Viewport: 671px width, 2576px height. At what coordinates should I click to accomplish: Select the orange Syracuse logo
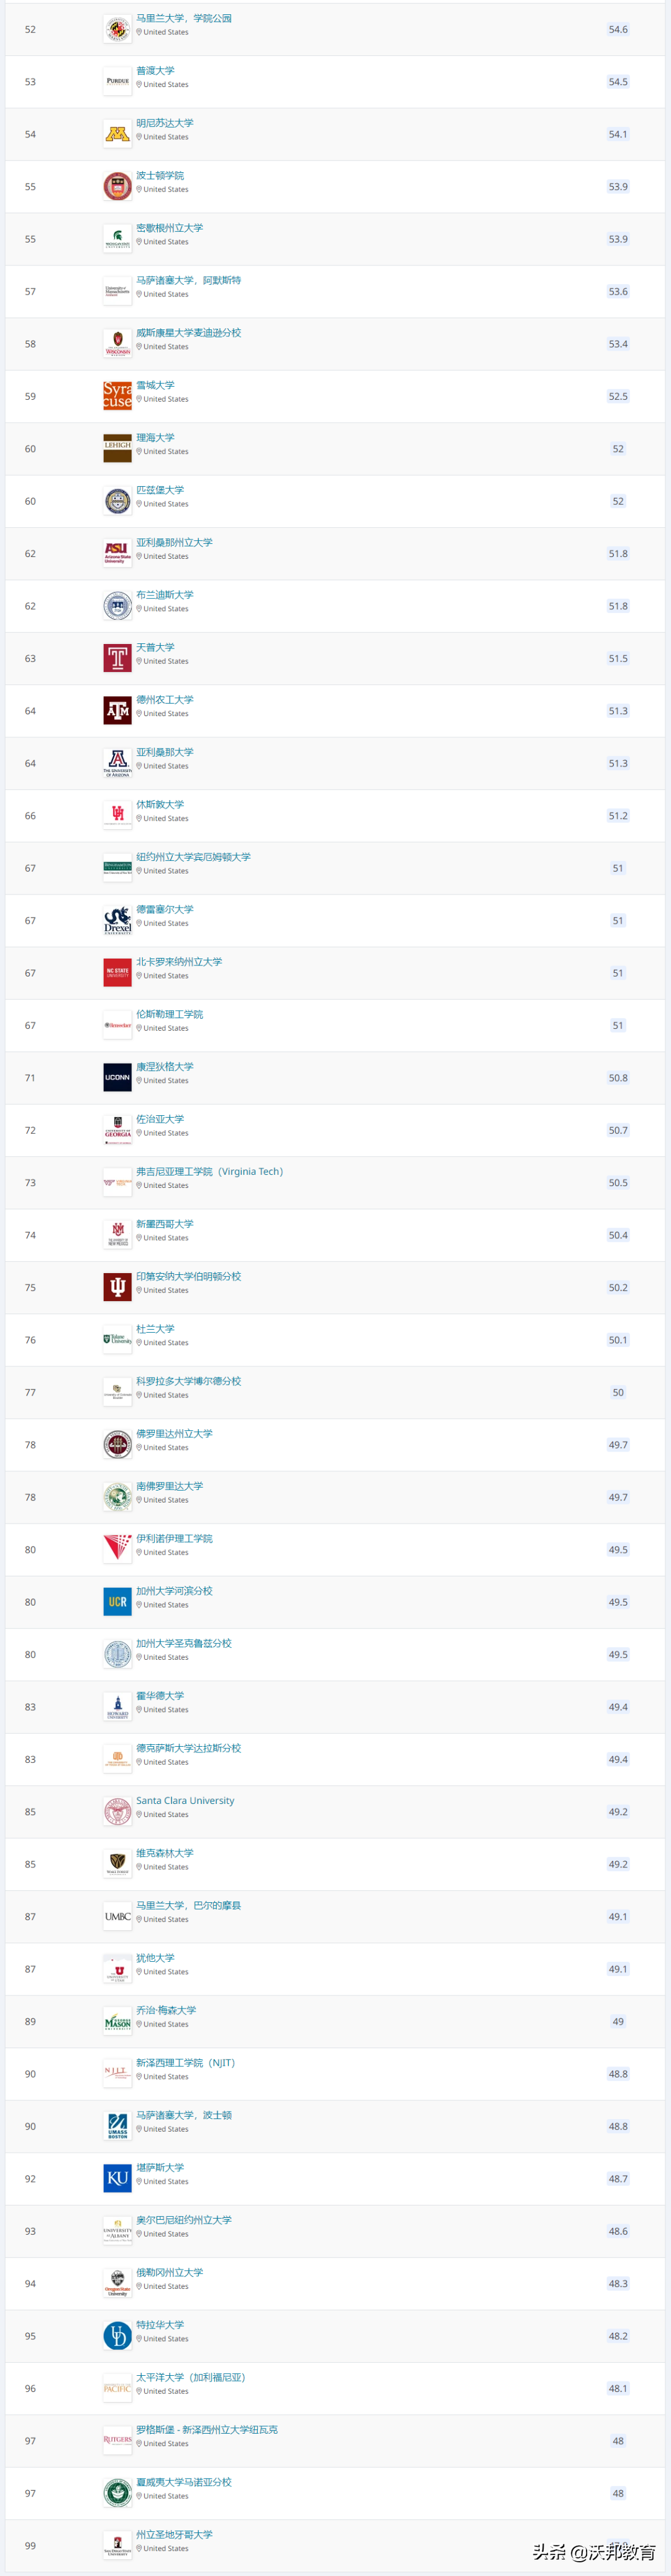click(117, 396)
